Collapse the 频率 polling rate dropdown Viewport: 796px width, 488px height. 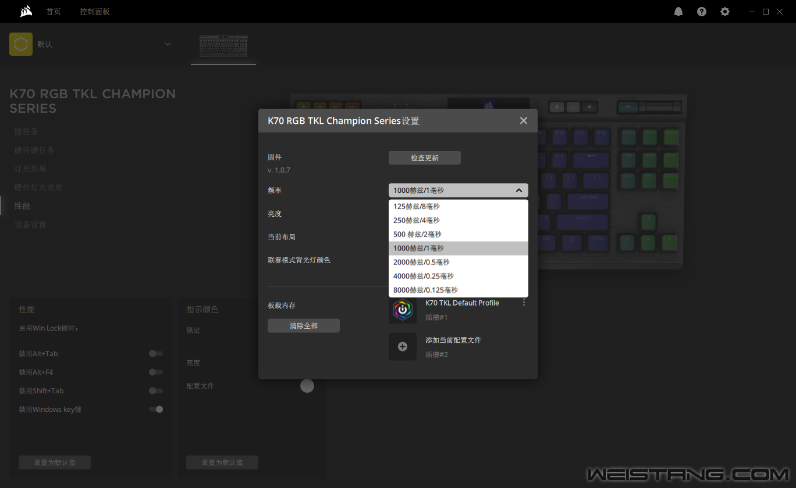point(518,190)
